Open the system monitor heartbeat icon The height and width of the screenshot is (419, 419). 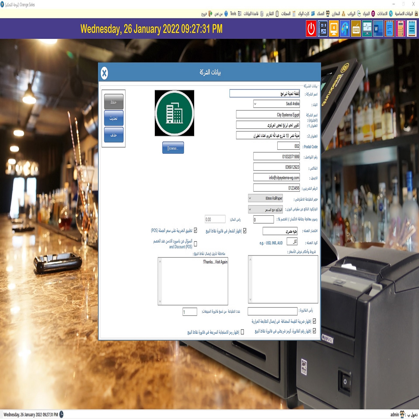tap(367, 29)
